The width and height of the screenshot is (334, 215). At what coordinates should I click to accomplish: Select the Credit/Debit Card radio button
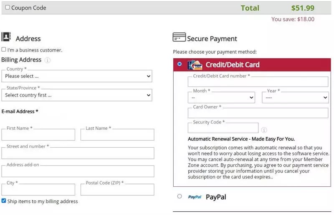180,64
